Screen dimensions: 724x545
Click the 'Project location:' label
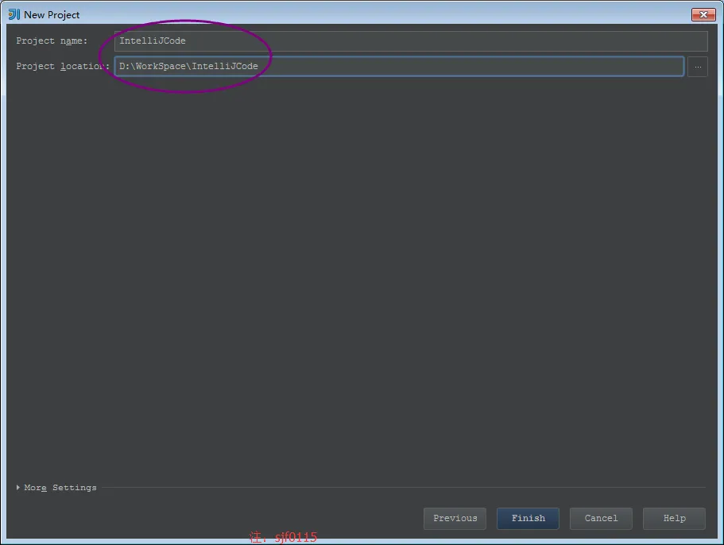pos(63,67)
